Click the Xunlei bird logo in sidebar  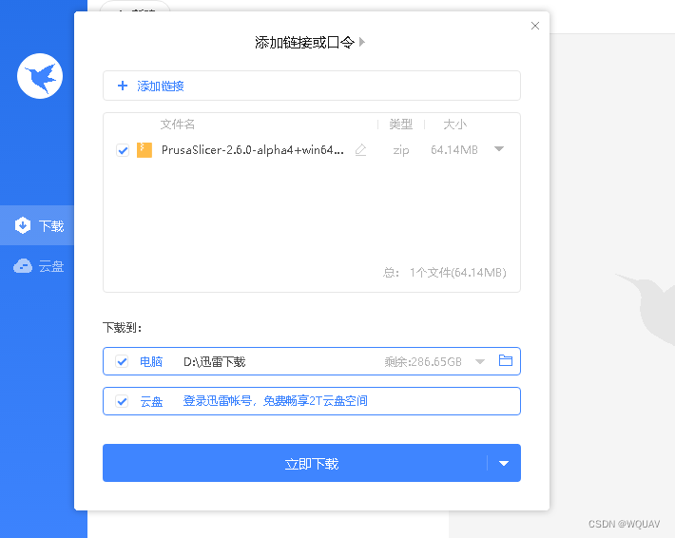click(x=40, y=76)
